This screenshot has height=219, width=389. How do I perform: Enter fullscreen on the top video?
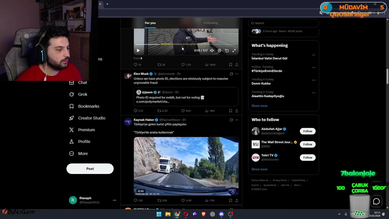click(234, 50)
